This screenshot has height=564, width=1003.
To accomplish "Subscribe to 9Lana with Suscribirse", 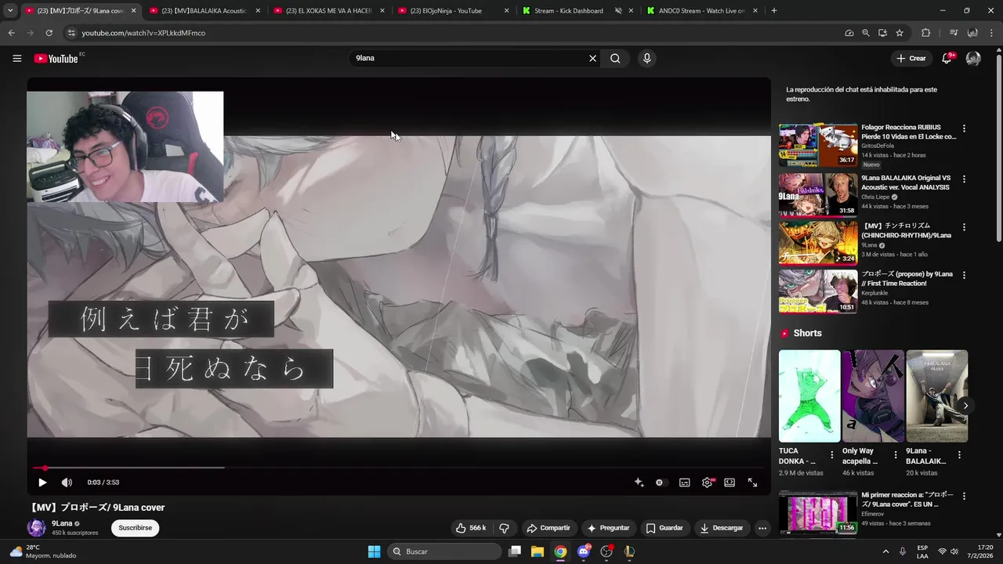I will point(135,528).
